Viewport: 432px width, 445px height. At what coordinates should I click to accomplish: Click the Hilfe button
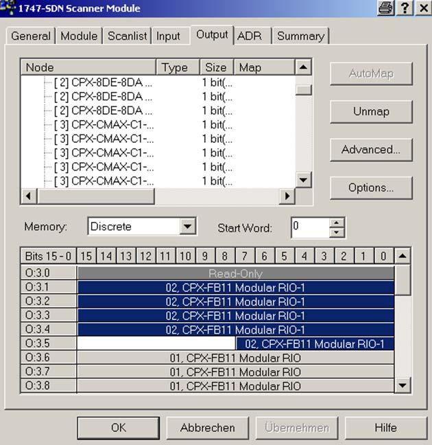click(386, 428)
